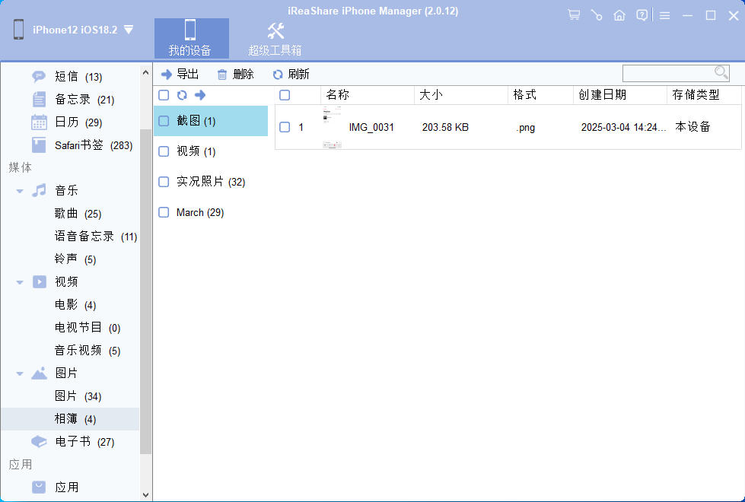Click the Video play icon in sidebar
This screenshot has height=502, width=745.
click(x=40, y=281)
